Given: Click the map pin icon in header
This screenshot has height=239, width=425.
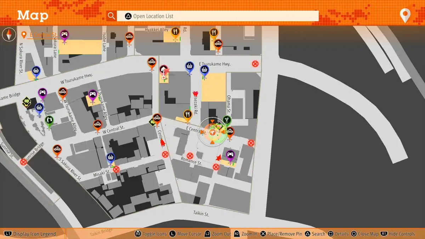Looking at the screenshot, I should click(405, 16).
